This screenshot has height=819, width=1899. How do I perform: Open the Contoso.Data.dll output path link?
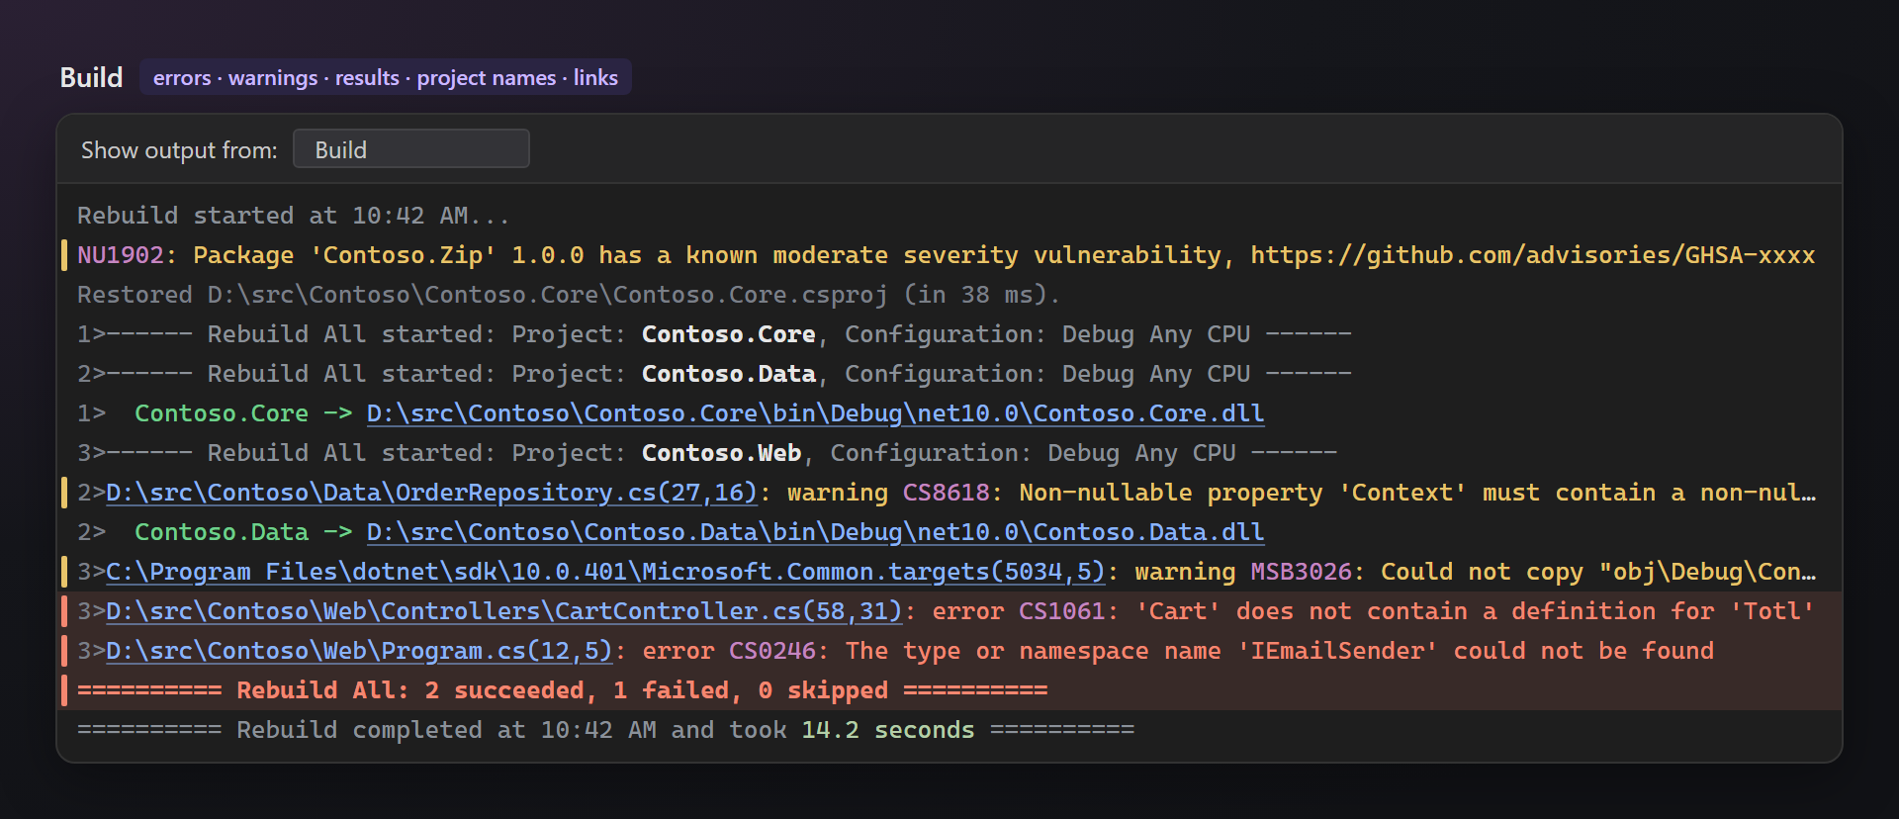click(x=815, y=532)
